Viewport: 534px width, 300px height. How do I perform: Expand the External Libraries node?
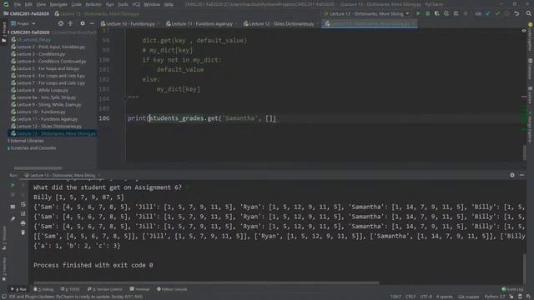point(8,141)
